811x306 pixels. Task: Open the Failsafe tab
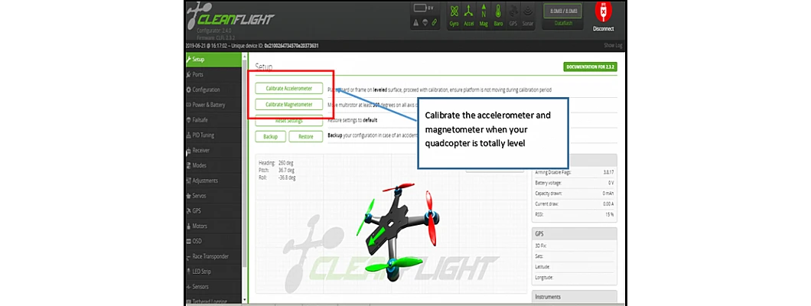[x=213, y=120]
